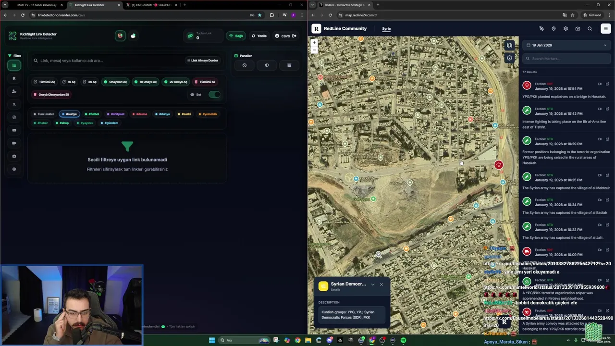The width and height of the screenshot is (615, 346).
Task: Click video icon for 10:42 PM event
Action: tap(600, 109)
